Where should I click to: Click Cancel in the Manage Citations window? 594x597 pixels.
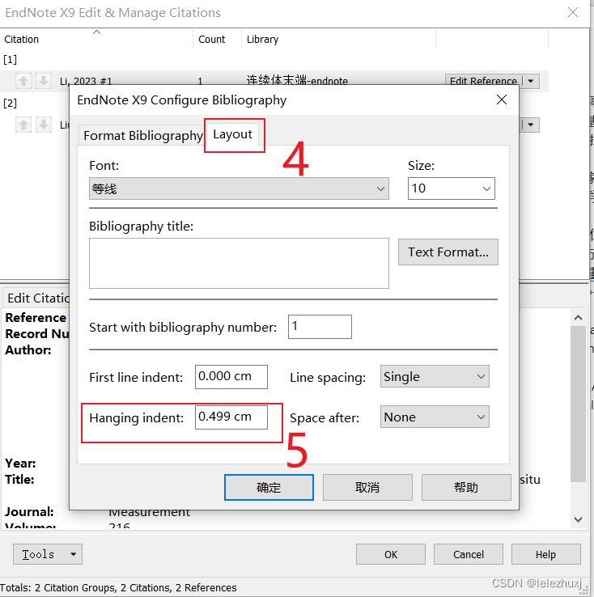click(x=469, y=554)
